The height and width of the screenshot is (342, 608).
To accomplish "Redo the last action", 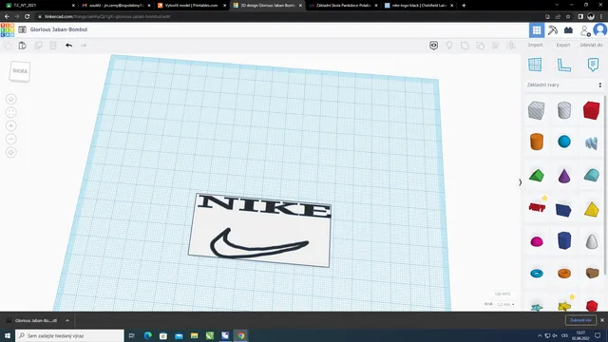I will [84, 46].
